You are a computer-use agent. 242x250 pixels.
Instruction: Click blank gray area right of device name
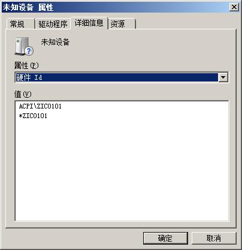(x=152, y=46)
